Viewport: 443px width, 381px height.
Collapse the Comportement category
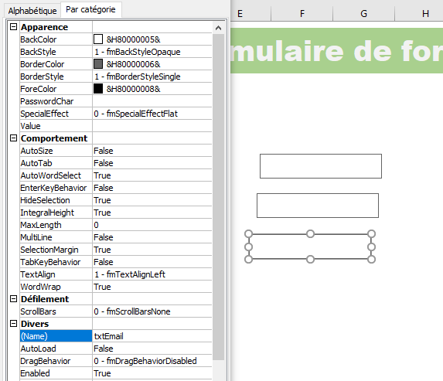tap(13, 138)
